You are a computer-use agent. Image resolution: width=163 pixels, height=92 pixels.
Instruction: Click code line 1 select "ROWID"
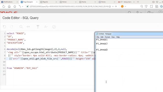tap(16, 33)
